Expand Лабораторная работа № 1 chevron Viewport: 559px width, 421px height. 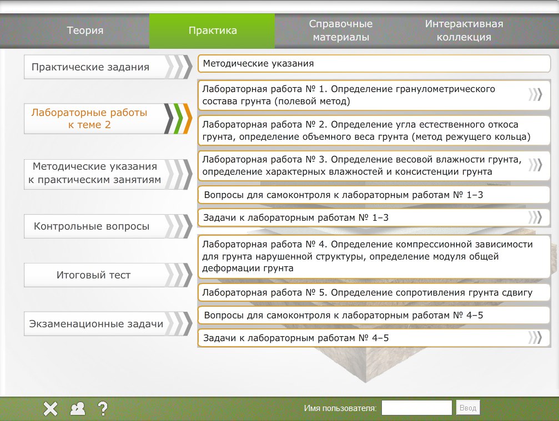535,95
